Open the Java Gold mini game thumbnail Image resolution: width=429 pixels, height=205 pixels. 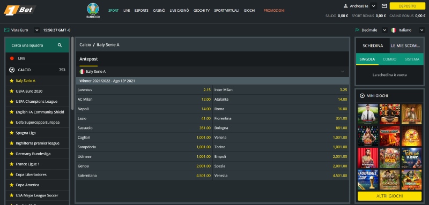tap(390, 158)
